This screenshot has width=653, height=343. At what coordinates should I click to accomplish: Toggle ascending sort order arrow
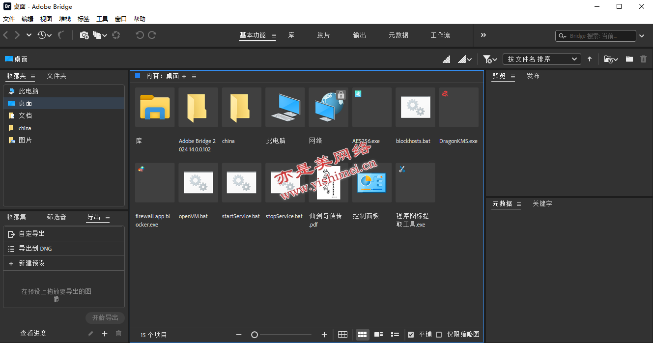coord(590,59)
